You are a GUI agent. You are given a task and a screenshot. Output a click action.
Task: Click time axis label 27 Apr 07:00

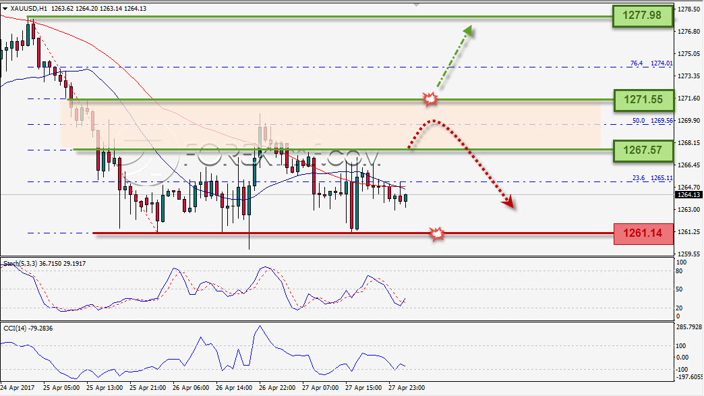coord(320,387)
